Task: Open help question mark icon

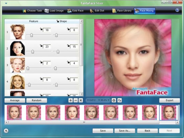Action: pos(177,10)
